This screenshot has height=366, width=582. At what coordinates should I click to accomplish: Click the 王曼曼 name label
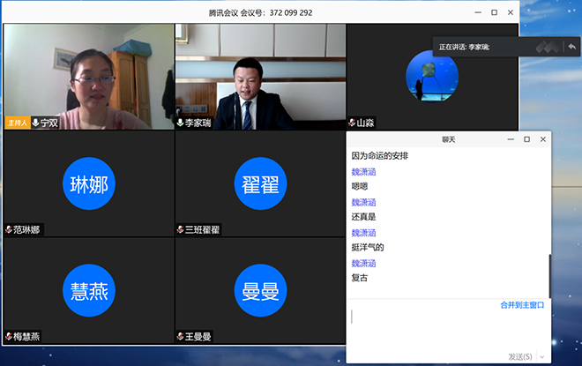[x=198, y=337]
